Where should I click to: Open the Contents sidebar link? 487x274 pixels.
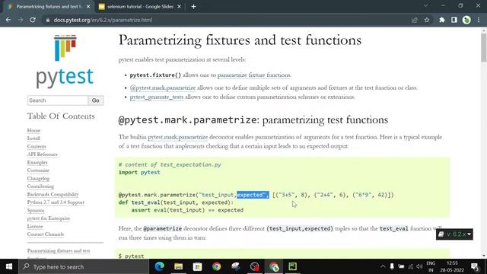click(x=37, y=146)
